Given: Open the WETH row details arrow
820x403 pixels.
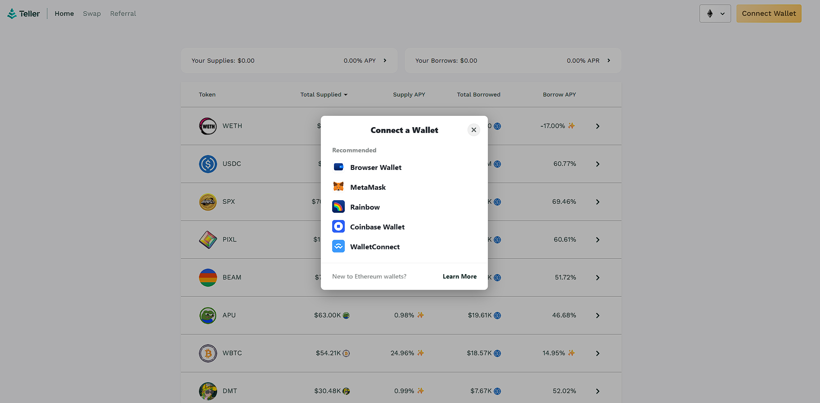Looking at the screenshot, I should coord(598,126).
